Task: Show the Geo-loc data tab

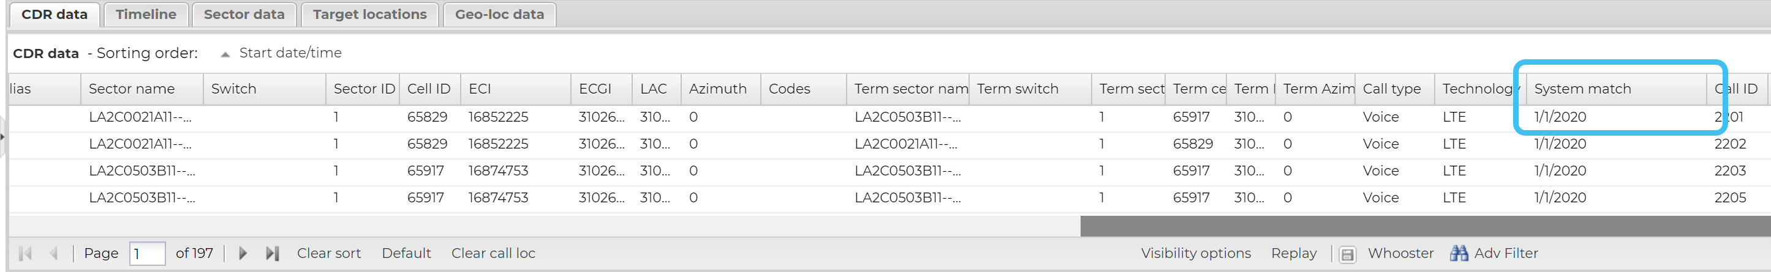Action: tap(499, 15)
